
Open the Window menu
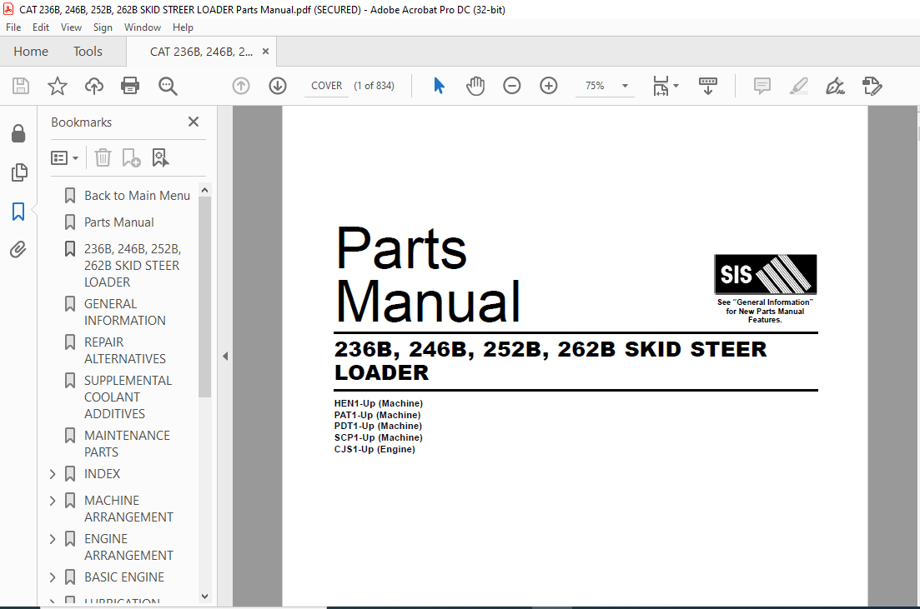[143, 27]
